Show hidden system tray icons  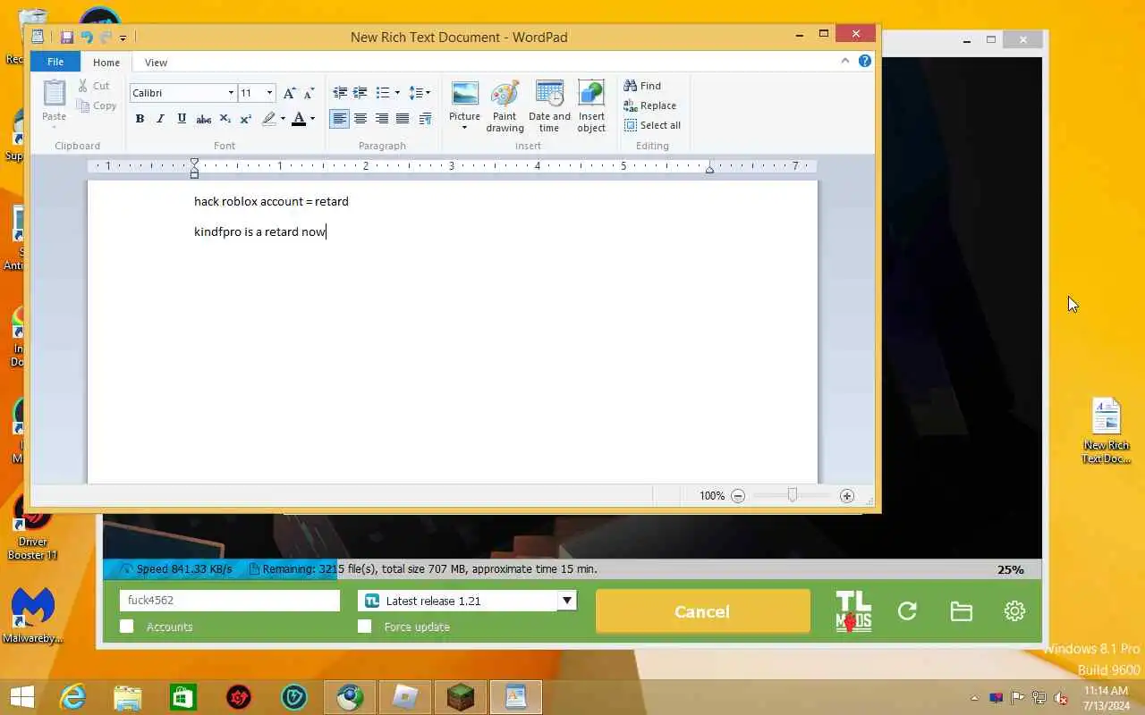point(974,698)
